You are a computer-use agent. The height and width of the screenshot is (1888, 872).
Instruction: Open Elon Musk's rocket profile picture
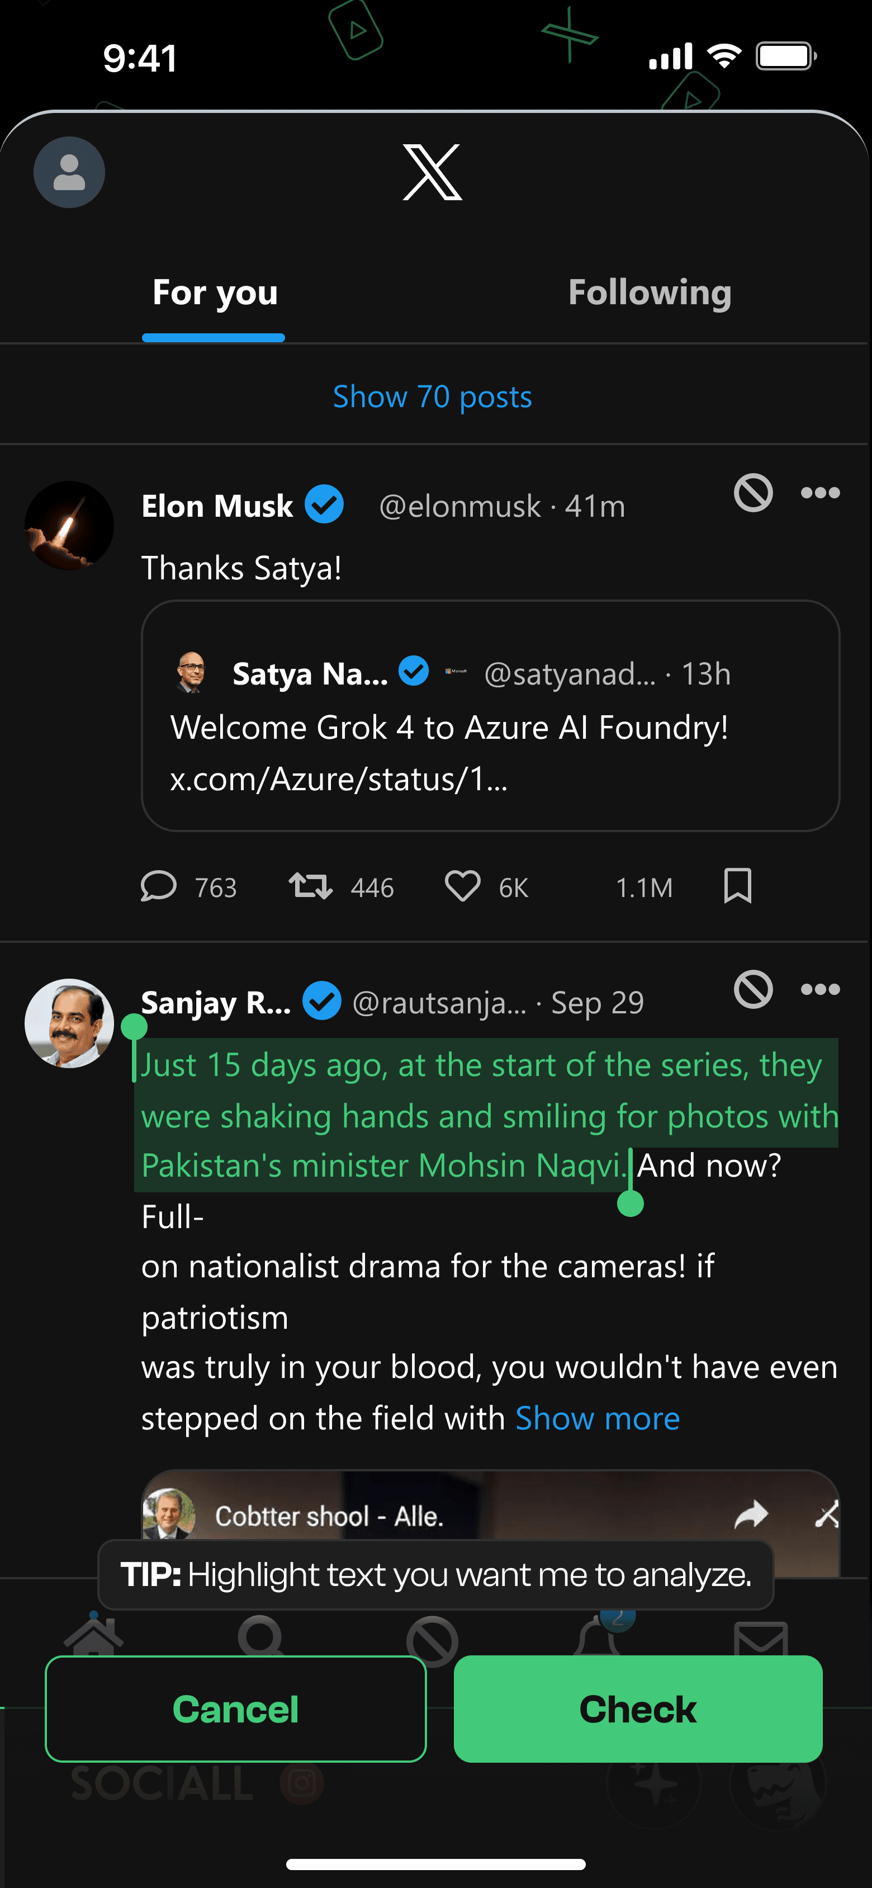coord(69,526)
